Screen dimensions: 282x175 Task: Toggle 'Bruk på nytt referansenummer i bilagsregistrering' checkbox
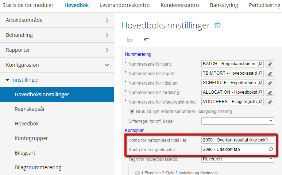click(132, 111)
